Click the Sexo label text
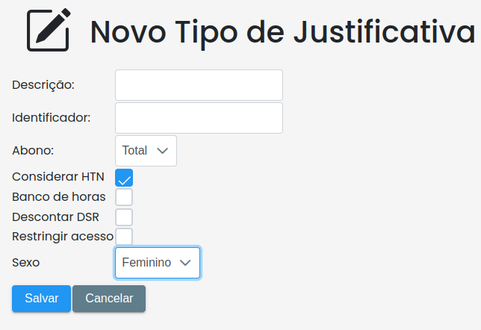Image resolution: width=481 pixels, height=330 pixels. (25, 263)
